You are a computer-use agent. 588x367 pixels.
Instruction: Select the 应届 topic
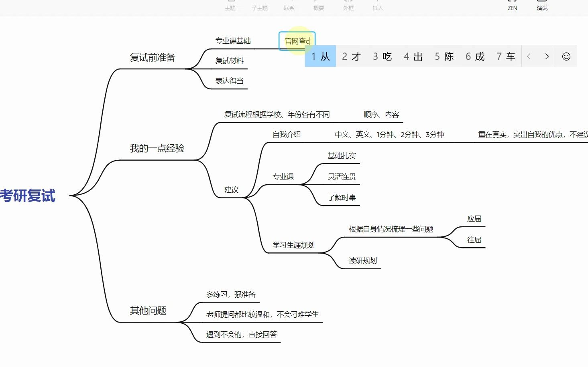point(474,219)
